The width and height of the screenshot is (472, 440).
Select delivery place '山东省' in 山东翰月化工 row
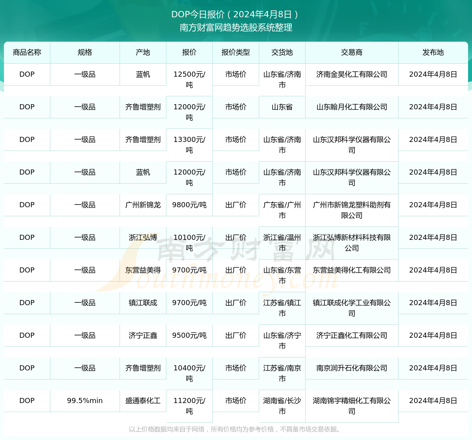pyautogui.click(x=282, y=107)
